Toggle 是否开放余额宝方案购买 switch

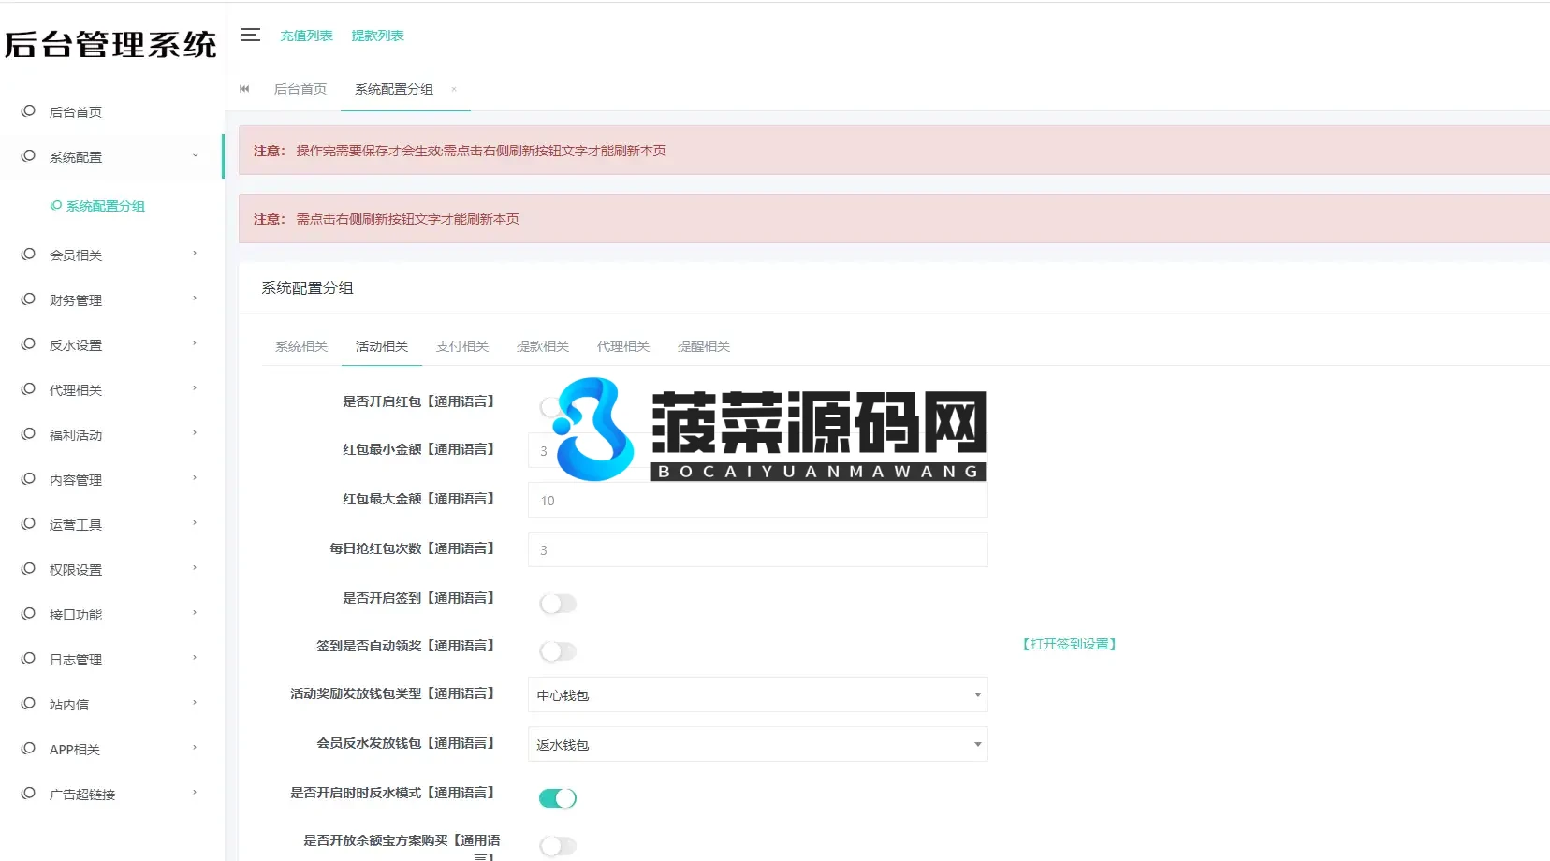(558, 846)
